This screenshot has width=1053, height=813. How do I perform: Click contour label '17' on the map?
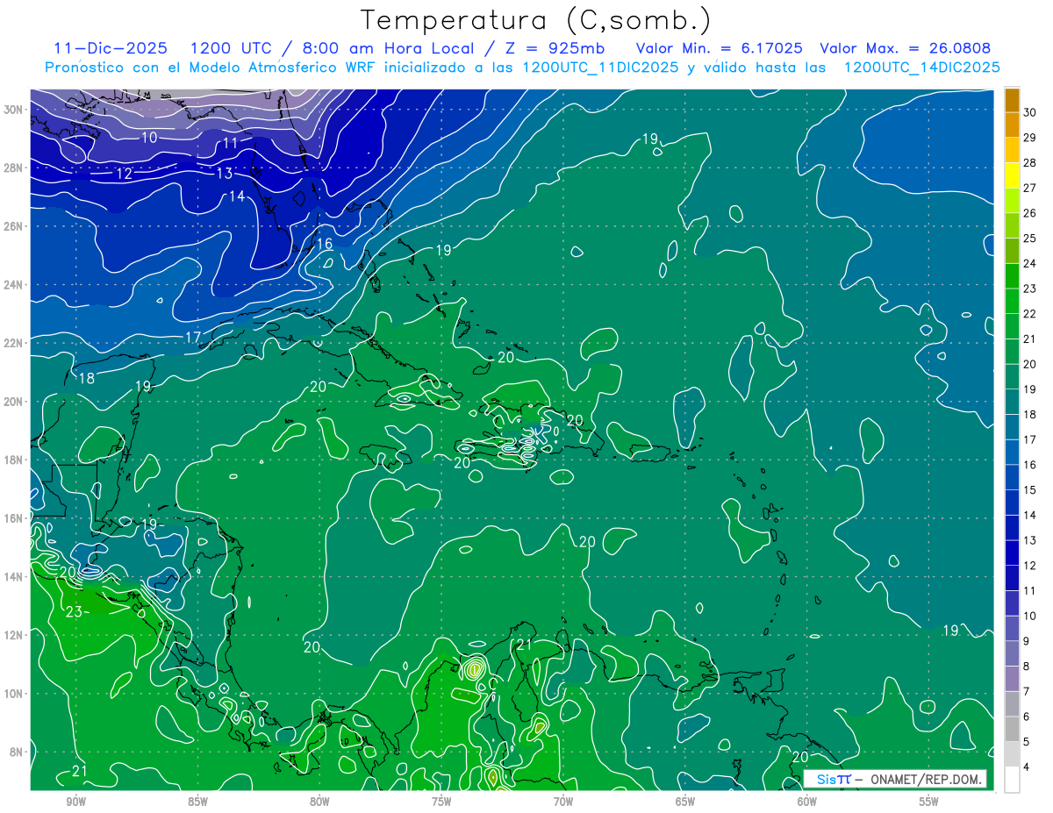(194, 337)
